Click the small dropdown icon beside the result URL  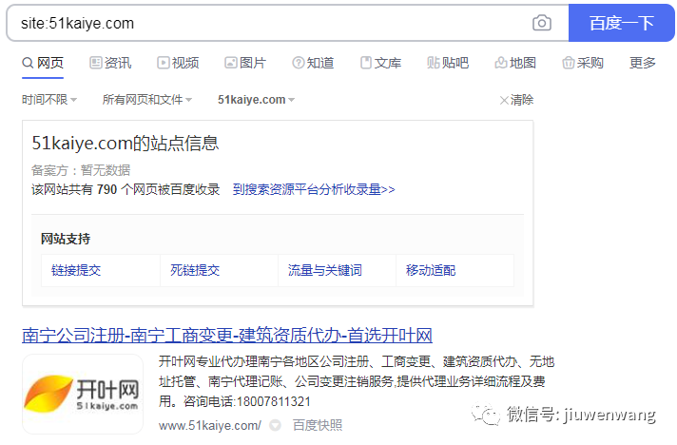(x=275, y=426)
